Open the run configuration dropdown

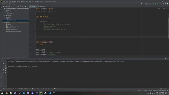148,4
